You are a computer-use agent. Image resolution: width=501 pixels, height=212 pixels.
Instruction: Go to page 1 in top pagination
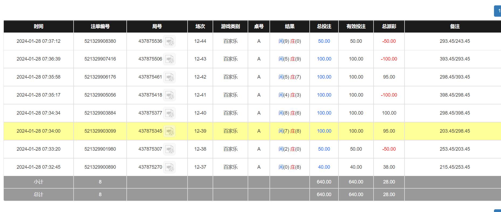[498, 11]
